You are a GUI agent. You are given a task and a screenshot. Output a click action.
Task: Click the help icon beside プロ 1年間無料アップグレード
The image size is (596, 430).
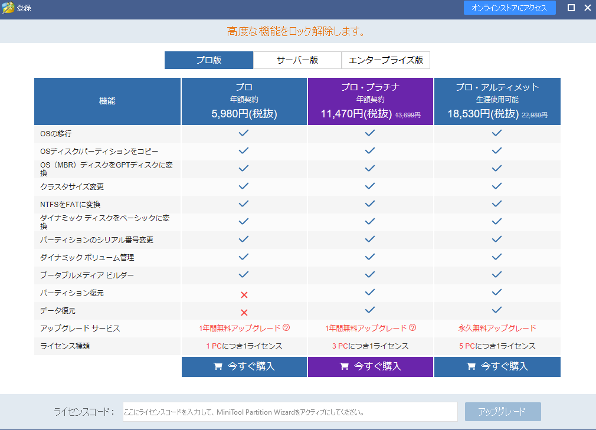286,327
